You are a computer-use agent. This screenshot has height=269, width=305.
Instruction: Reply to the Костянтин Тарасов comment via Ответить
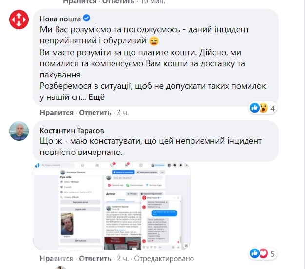tap(95, 258)
